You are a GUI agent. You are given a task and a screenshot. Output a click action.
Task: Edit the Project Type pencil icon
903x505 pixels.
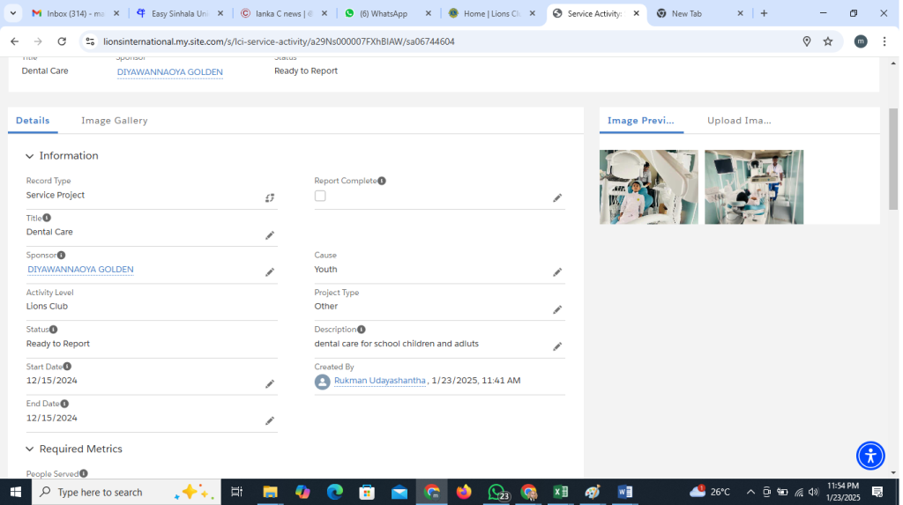tap(557, 310)
